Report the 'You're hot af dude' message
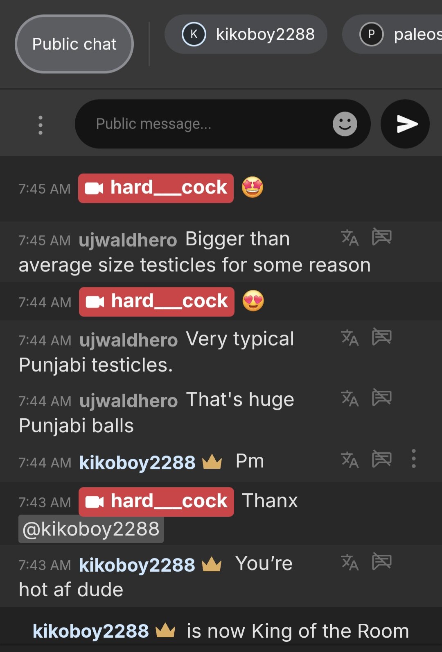The width and height of the screenshot is (442, 652). pyautogui.click(x=382, y=561)
